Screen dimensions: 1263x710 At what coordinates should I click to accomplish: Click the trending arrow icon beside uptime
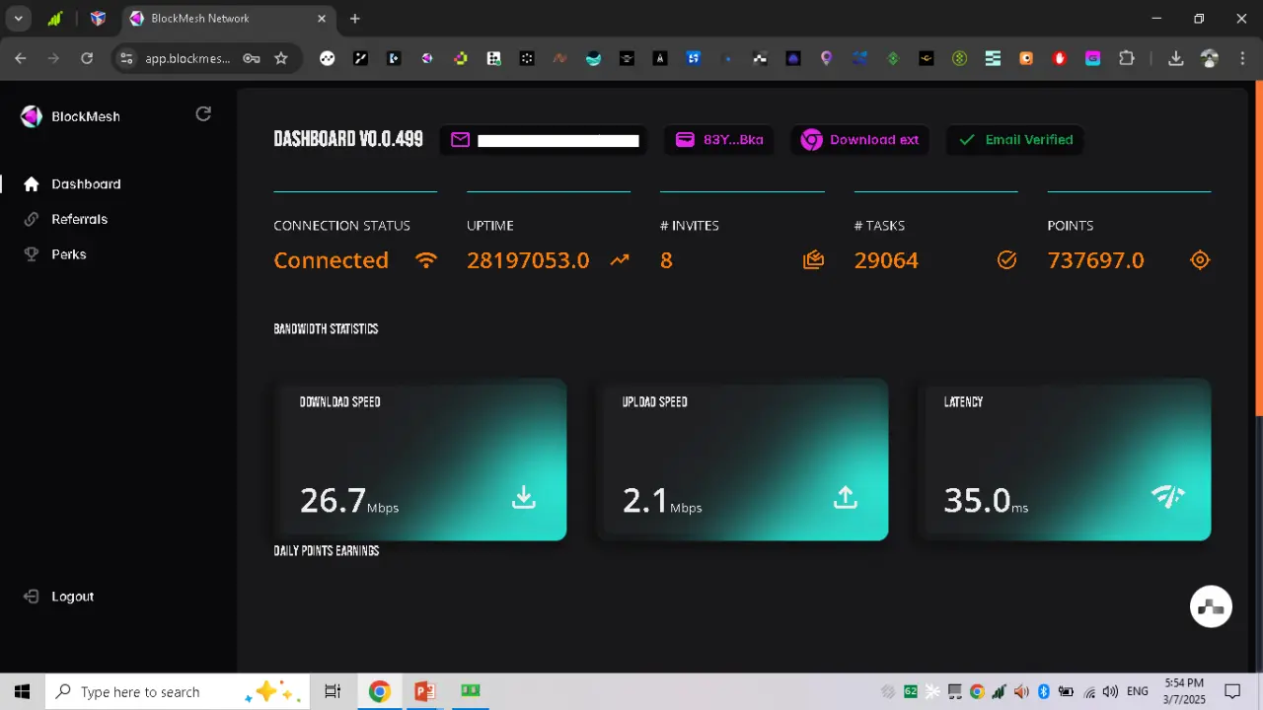620,260
